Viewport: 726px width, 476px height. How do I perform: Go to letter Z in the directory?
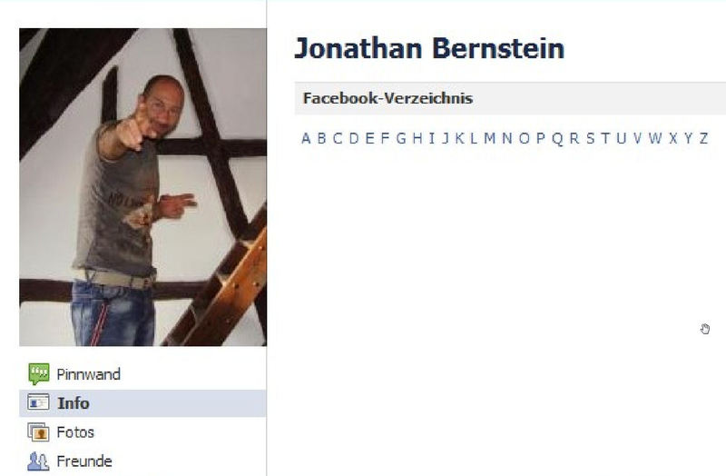tap(704, 138)
